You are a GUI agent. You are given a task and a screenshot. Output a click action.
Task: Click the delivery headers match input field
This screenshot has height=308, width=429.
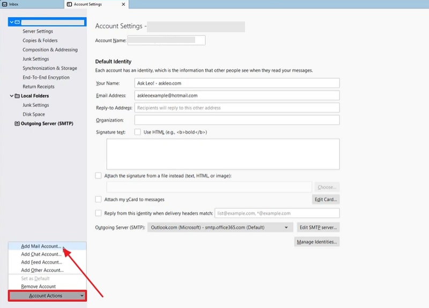pos(277,213)
